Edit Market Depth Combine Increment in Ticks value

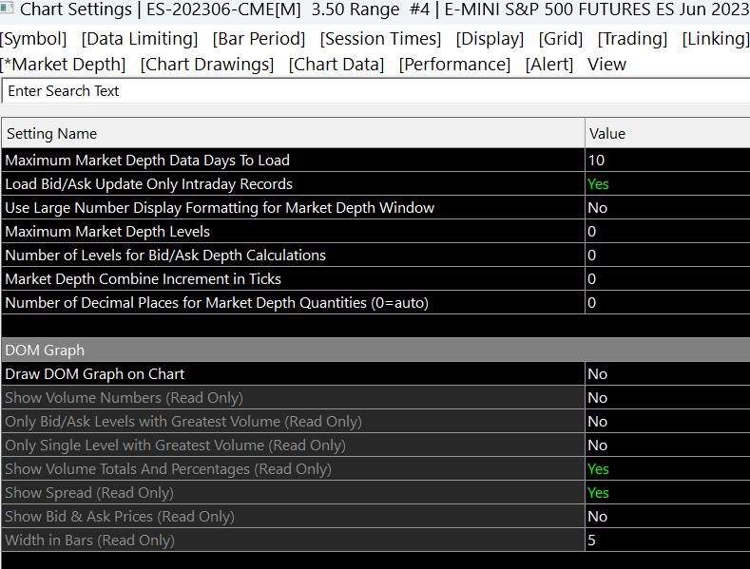pyautogui.click(x=667, y=278)
